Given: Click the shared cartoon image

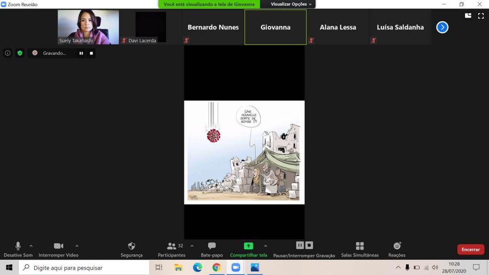Looking at the screenshot, I should pos(244,152).
